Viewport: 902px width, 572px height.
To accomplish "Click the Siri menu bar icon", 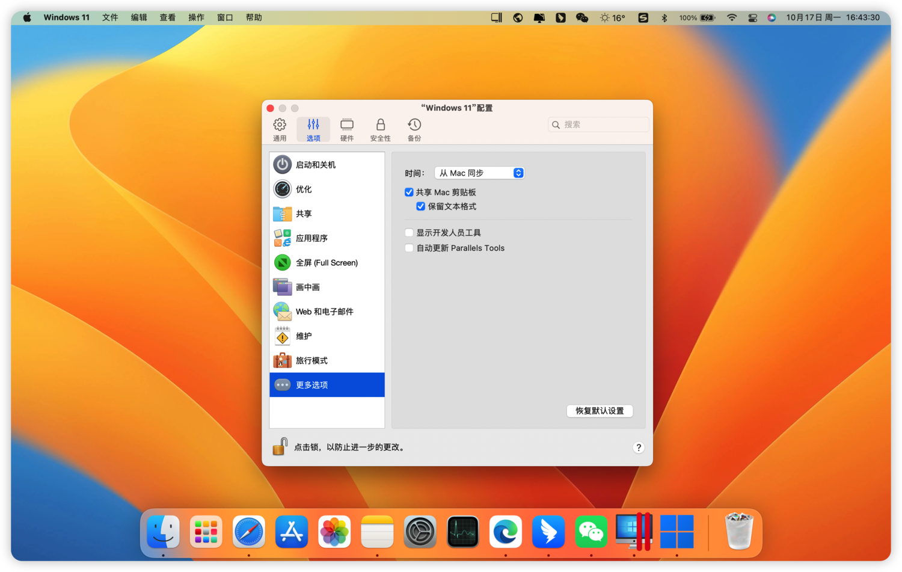I will (772, 18).
